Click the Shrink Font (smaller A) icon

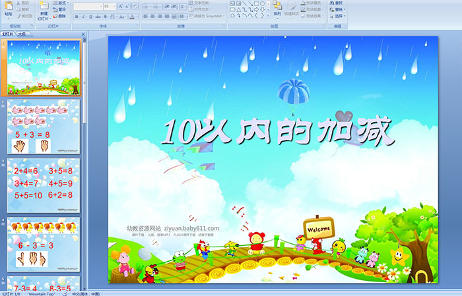pos(127,6)
